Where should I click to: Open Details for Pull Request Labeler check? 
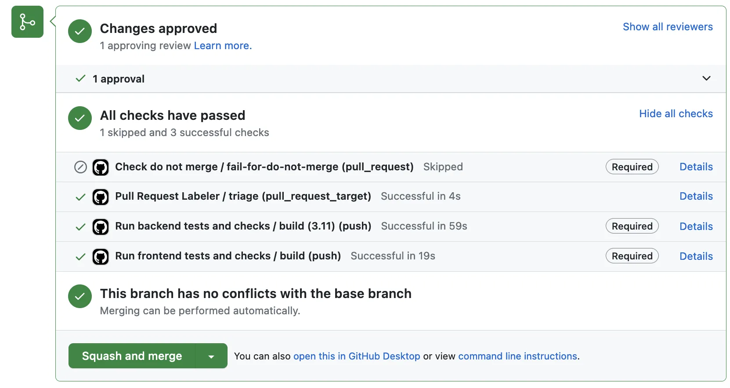pos(696,196)
